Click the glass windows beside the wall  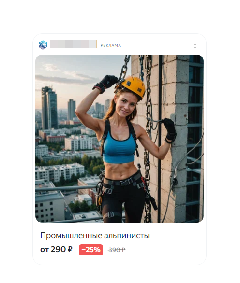pos(195,137)
